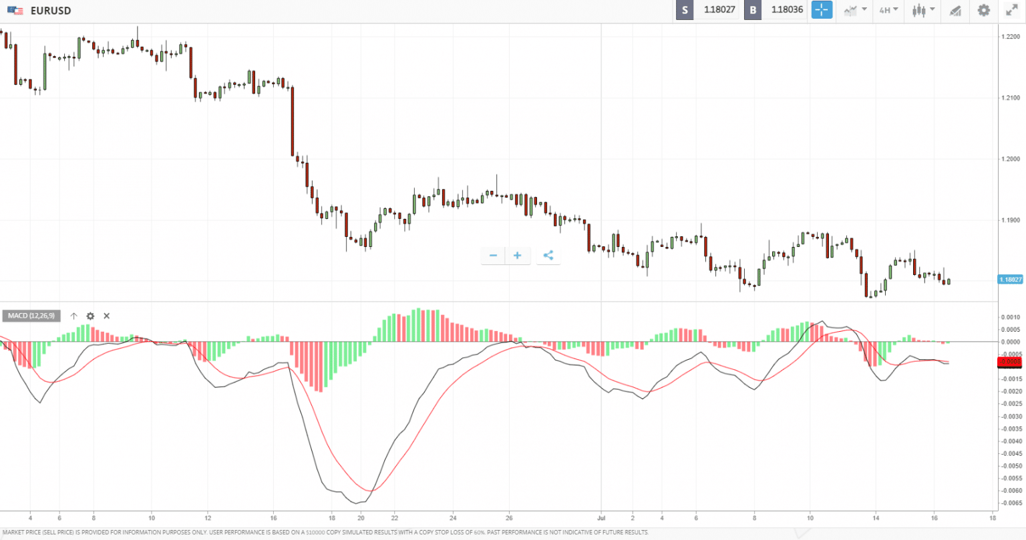Open the indicators/studies dropdown

point(855,10)
